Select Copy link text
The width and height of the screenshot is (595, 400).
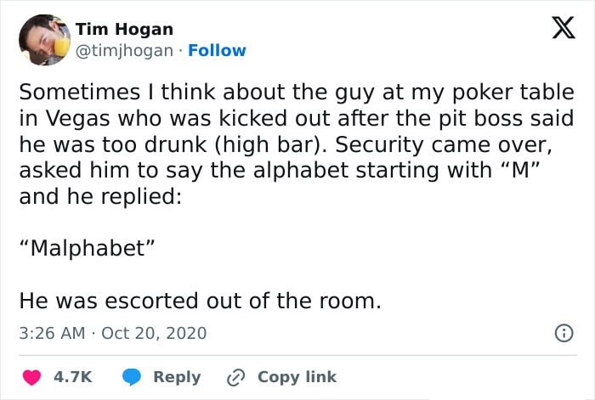pos(297,377)
